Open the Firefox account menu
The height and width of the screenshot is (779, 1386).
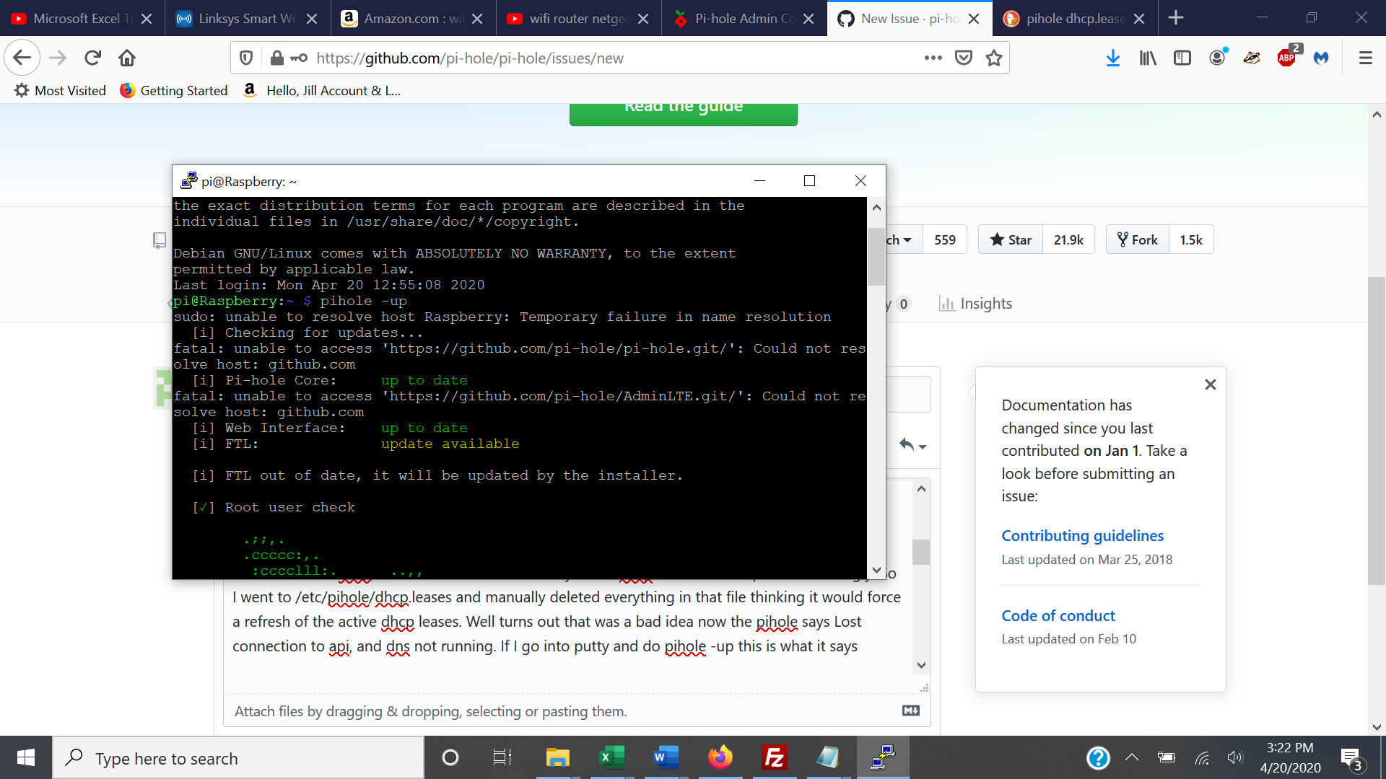[x=1218, y=58]
